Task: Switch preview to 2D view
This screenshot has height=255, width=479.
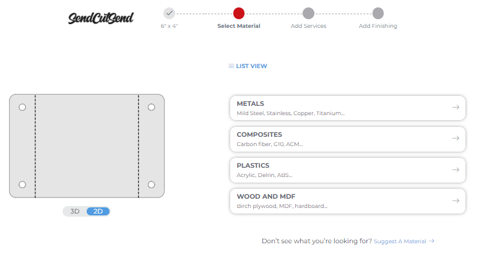Action: (x=98, y=211)
